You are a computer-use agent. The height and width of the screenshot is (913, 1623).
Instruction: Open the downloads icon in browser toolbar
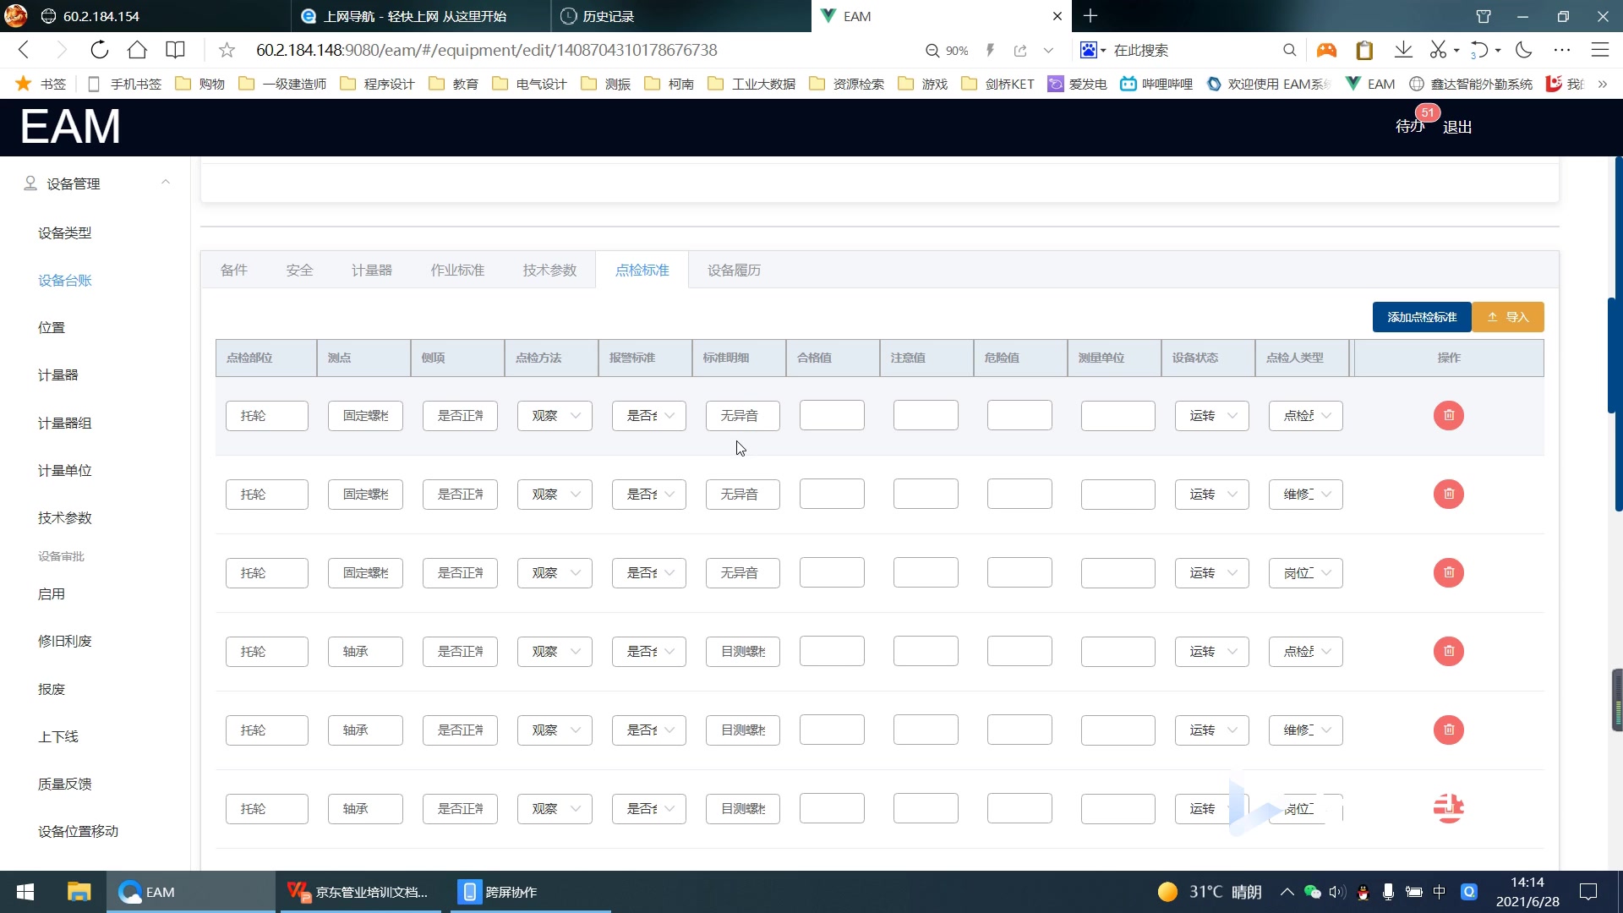[1403, 50]
